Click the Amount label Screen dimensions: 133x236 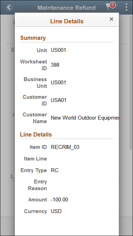click(38, 200)
